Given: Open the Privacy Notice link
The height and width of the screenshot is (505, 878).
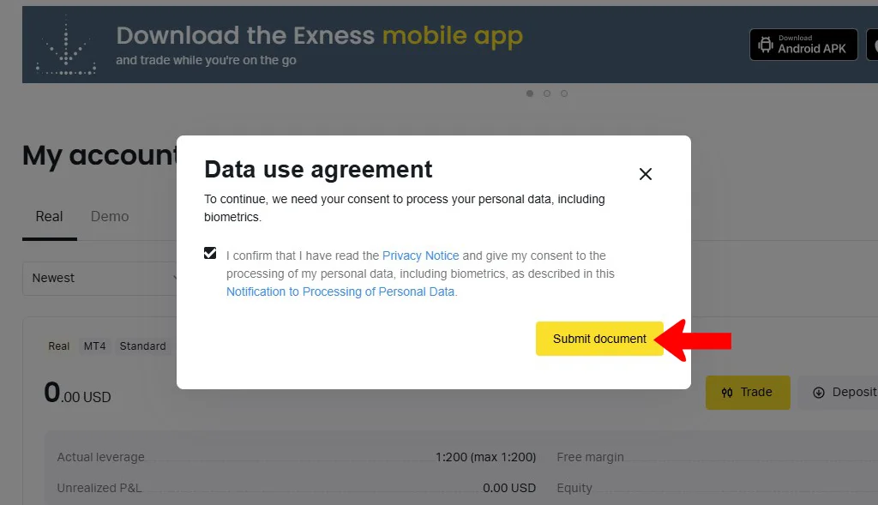Looking at the screenshot, I should pyautogui.click(x=420, y=256).
